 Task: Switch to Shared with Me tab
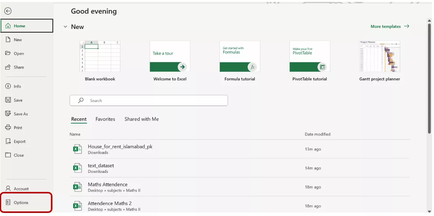click(x=142, y=119)
